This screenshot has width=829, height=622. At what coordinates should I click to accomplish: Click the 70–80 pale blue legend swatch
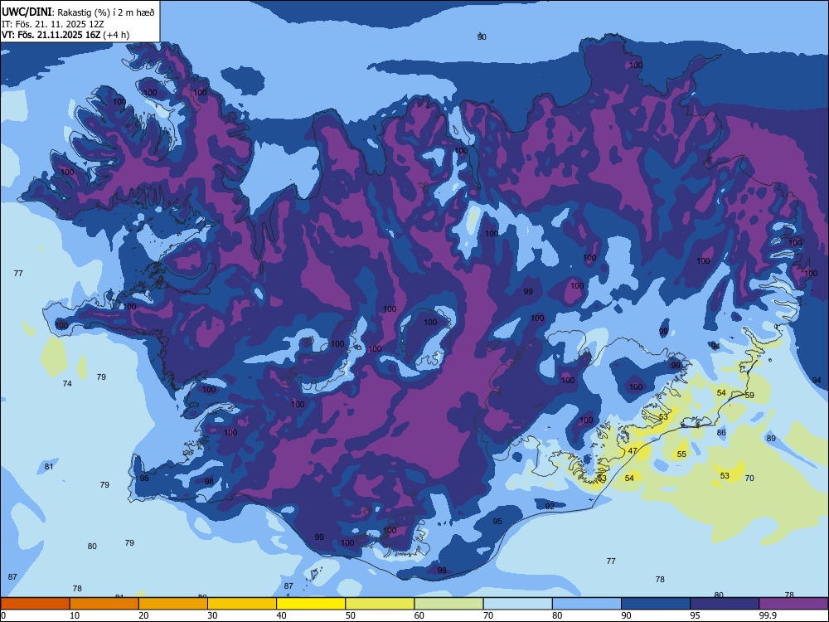pos(517,604)
